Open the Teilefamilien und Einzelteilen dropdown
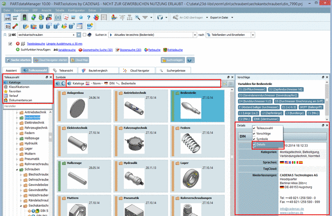The height and width of the screenshot is (216, 332). [x=253, y=35]
